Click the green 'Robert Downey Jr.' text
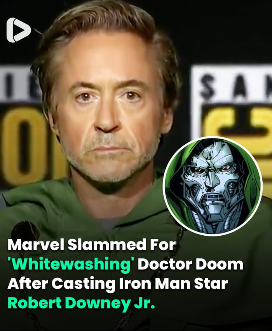The image size is (272, 331). [81, 303]
